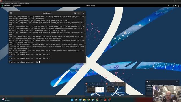Open the second Chrome icon left of terminal
Image resolution: width=181 pixels, height=102 pixels.
point(97,100)
